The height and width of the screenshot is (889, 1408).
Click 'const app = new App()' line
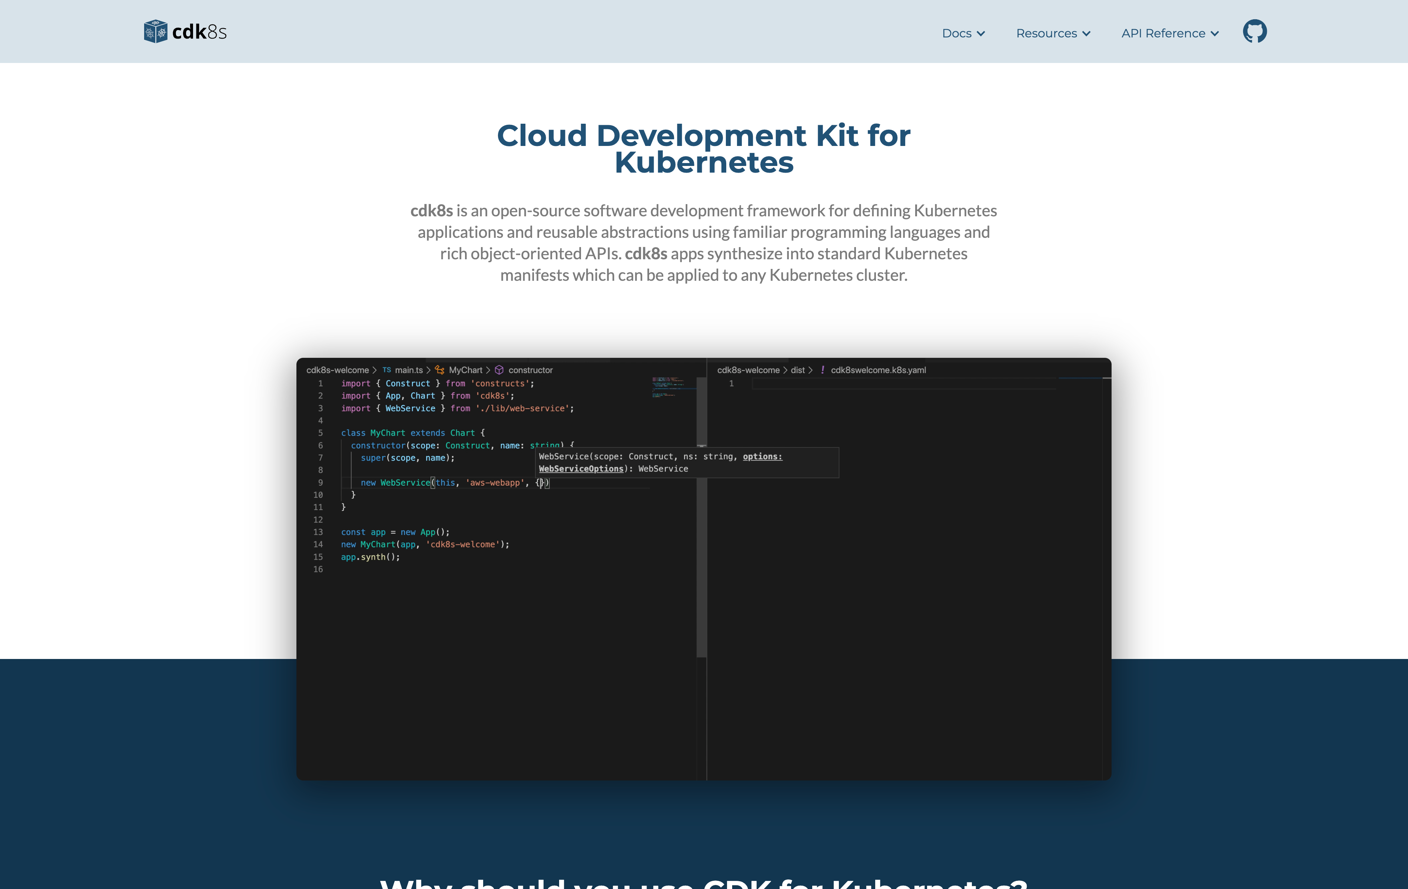pos(395,532)
